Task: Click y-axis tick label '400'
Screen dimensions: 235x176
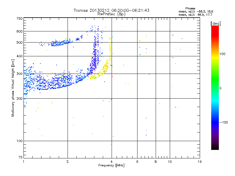Action: pos(19,56)
